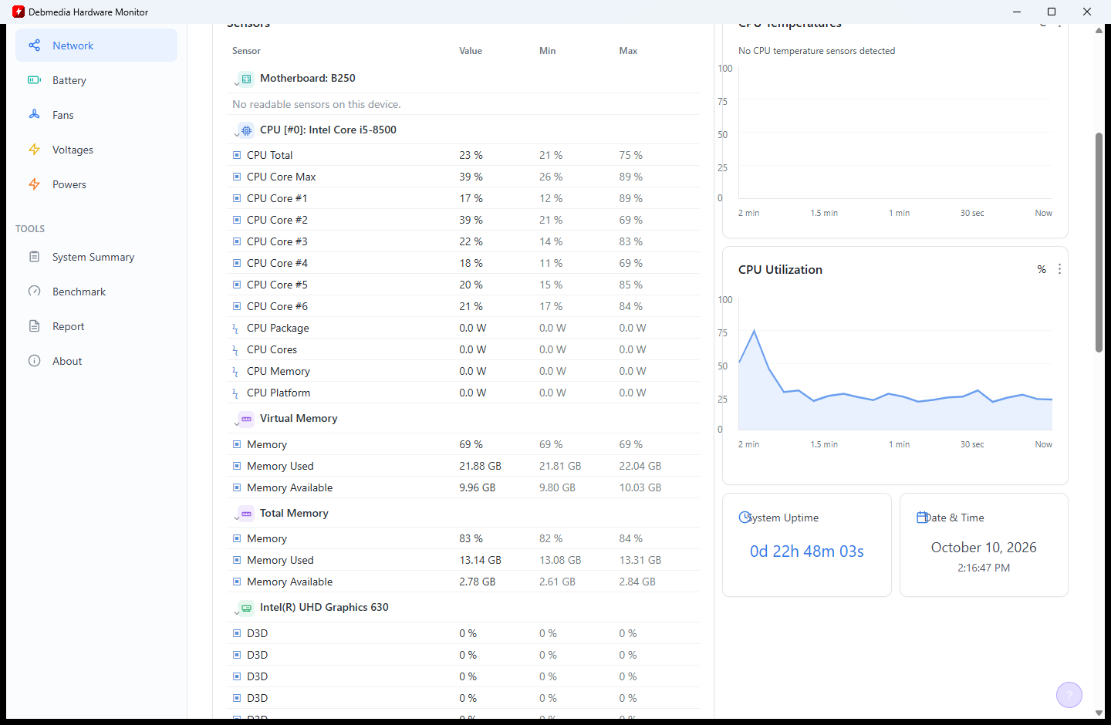Toggle the CPU Total sensor checkbox
This screenshot has width=1111, height=725.
pyautogui.click(x=237, y=155)
